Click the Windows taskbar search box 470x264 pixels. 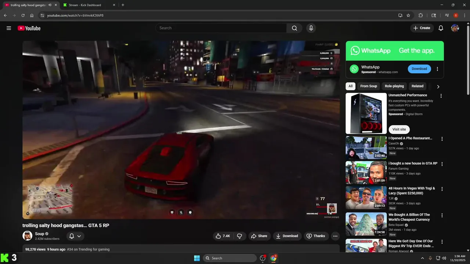(229, 258)
